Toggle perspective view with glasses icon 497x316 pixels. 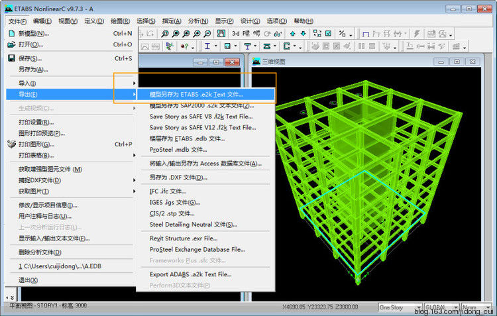click(x=278, y=34)
